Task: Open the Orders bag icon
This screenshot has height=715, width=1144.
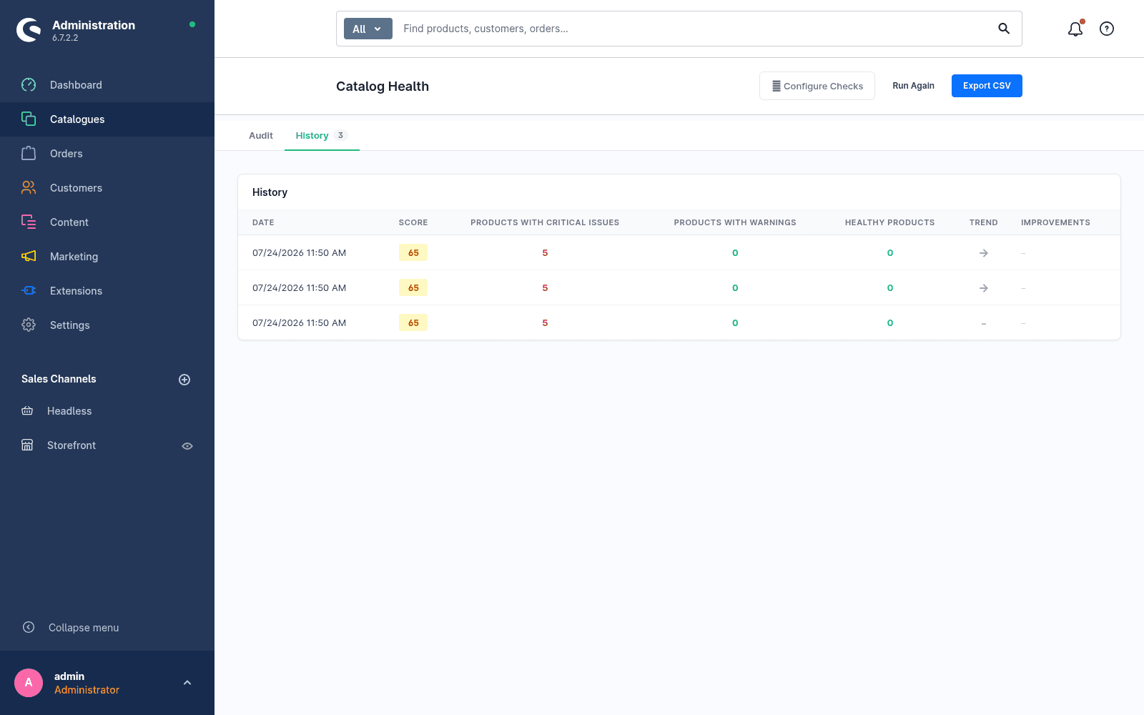Action: [x=29, y=154]
